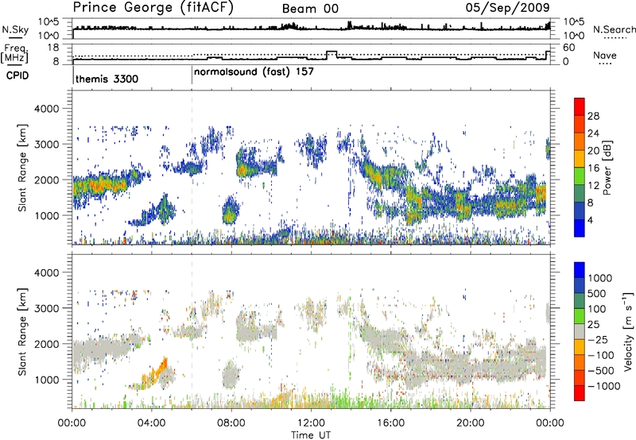Image resolution: width=636 pixels, height=440 pixels.
Task: Click the gray -25 to 25 Velocity swatch
Action: pos(580,332)
